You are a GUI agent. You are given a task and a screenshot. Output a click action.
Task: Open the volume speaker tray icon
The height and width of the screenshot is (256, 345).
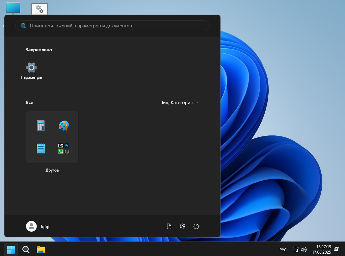[x=304, y=250]
